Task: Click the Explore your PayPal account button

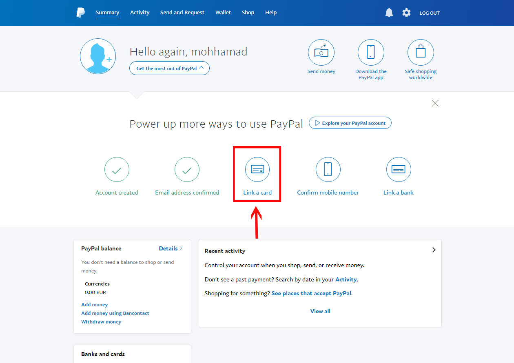Action: point(350,123)
